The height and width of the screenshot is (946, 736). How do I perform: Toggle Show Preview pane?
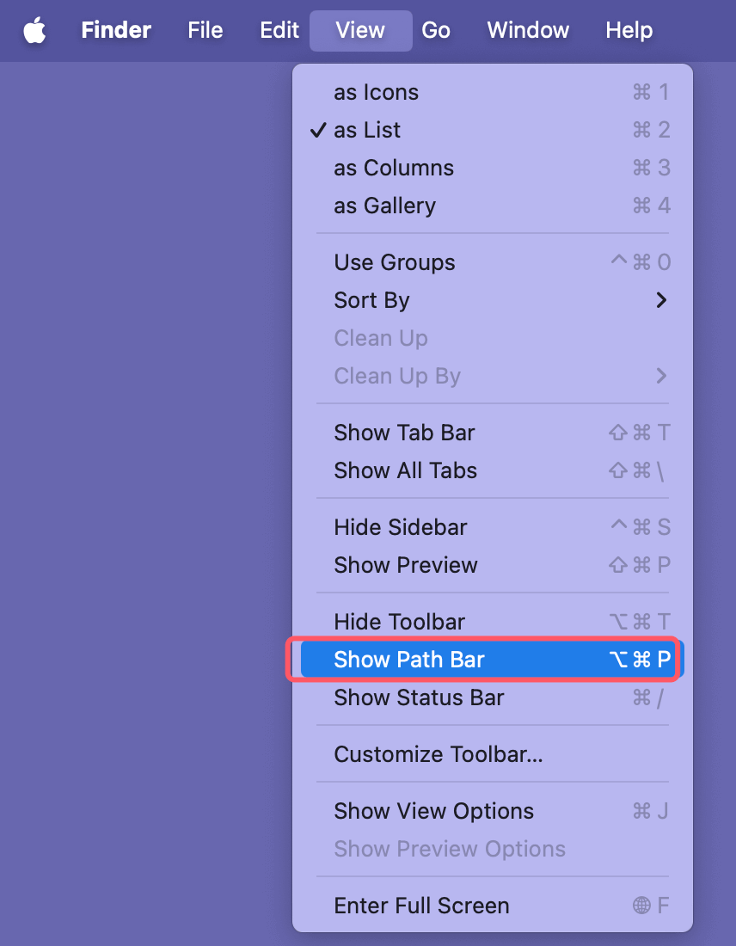(x=405, y=565)
